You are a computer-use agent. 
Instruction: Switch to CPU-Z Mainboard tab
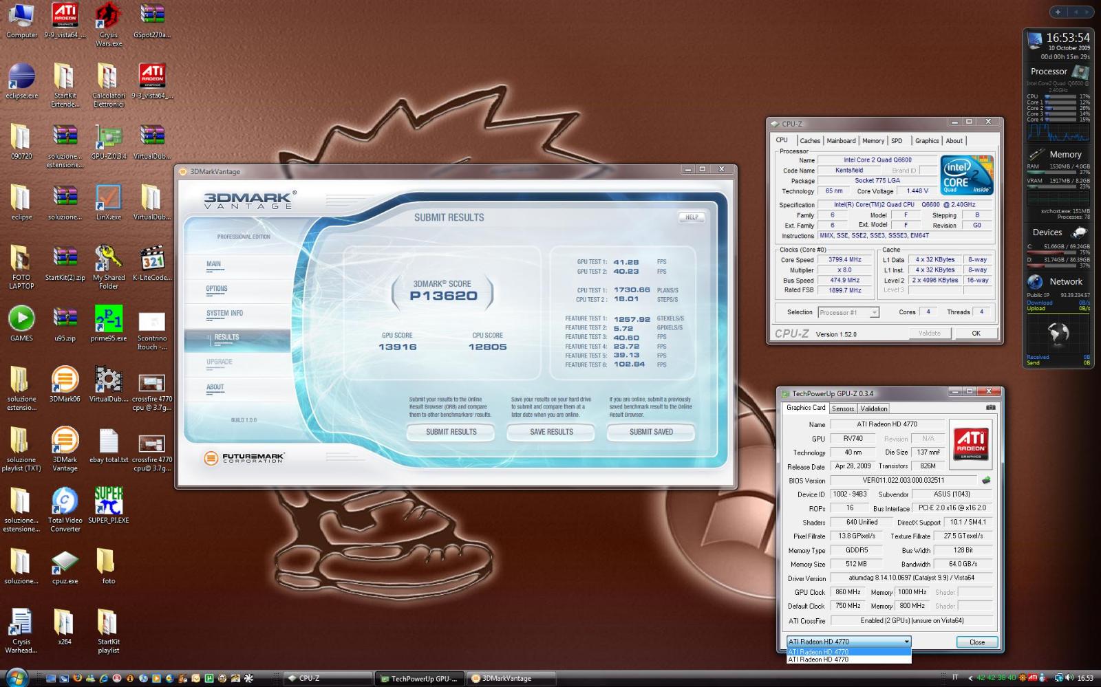click(x=841, y=141)
